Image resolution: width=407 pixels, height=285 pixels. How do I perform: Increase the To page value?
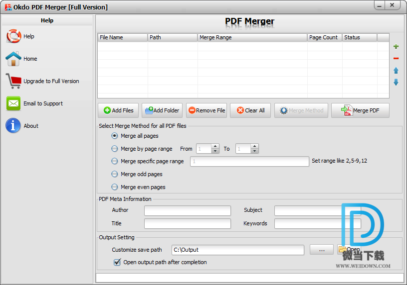tap(255, 146)
